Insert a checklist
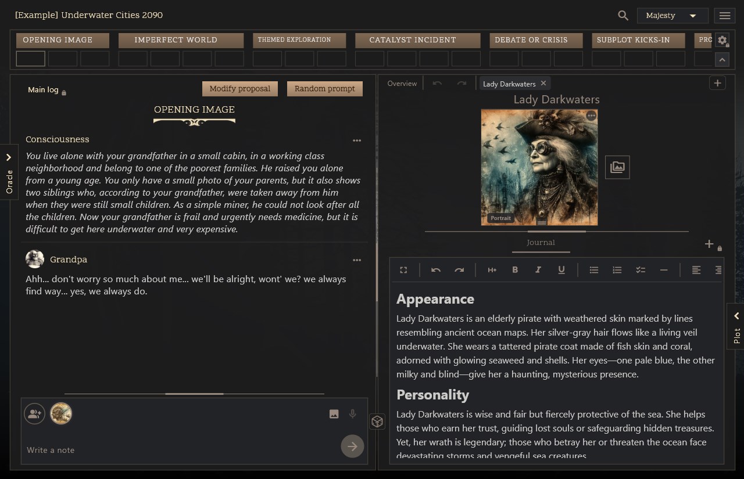744x479 pixels. (641, 270)
